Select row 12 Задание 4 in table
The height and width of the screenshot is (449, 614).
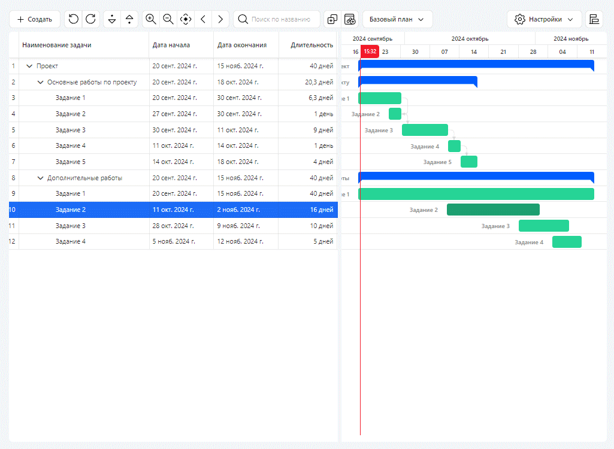tap(173, 241)
